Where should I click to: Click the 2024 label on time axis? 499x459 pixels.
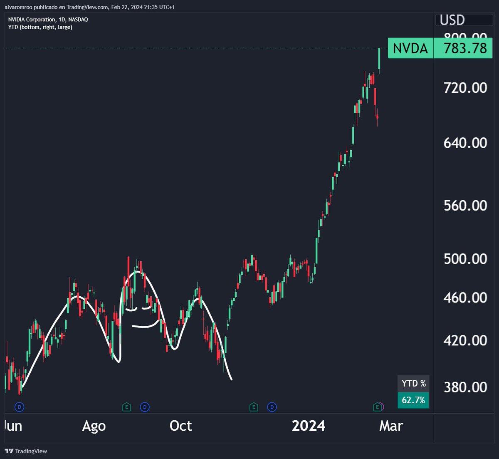click(x=309, y=426)
